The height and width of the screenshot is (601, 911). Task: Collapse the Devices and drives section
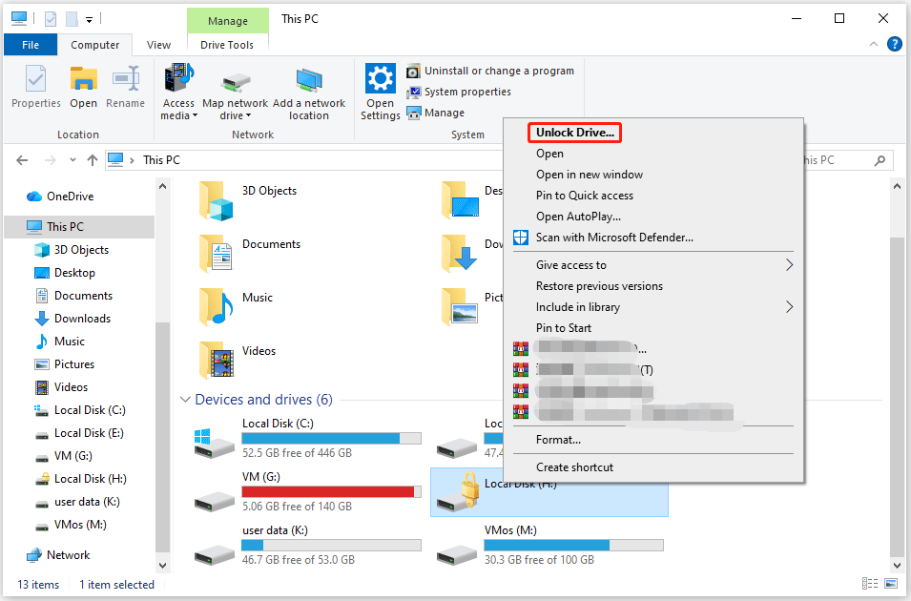(x=185, y=400)
